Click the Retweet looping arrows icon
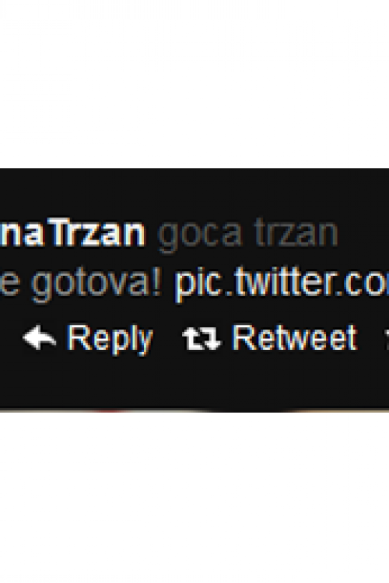 click(202, 338)
